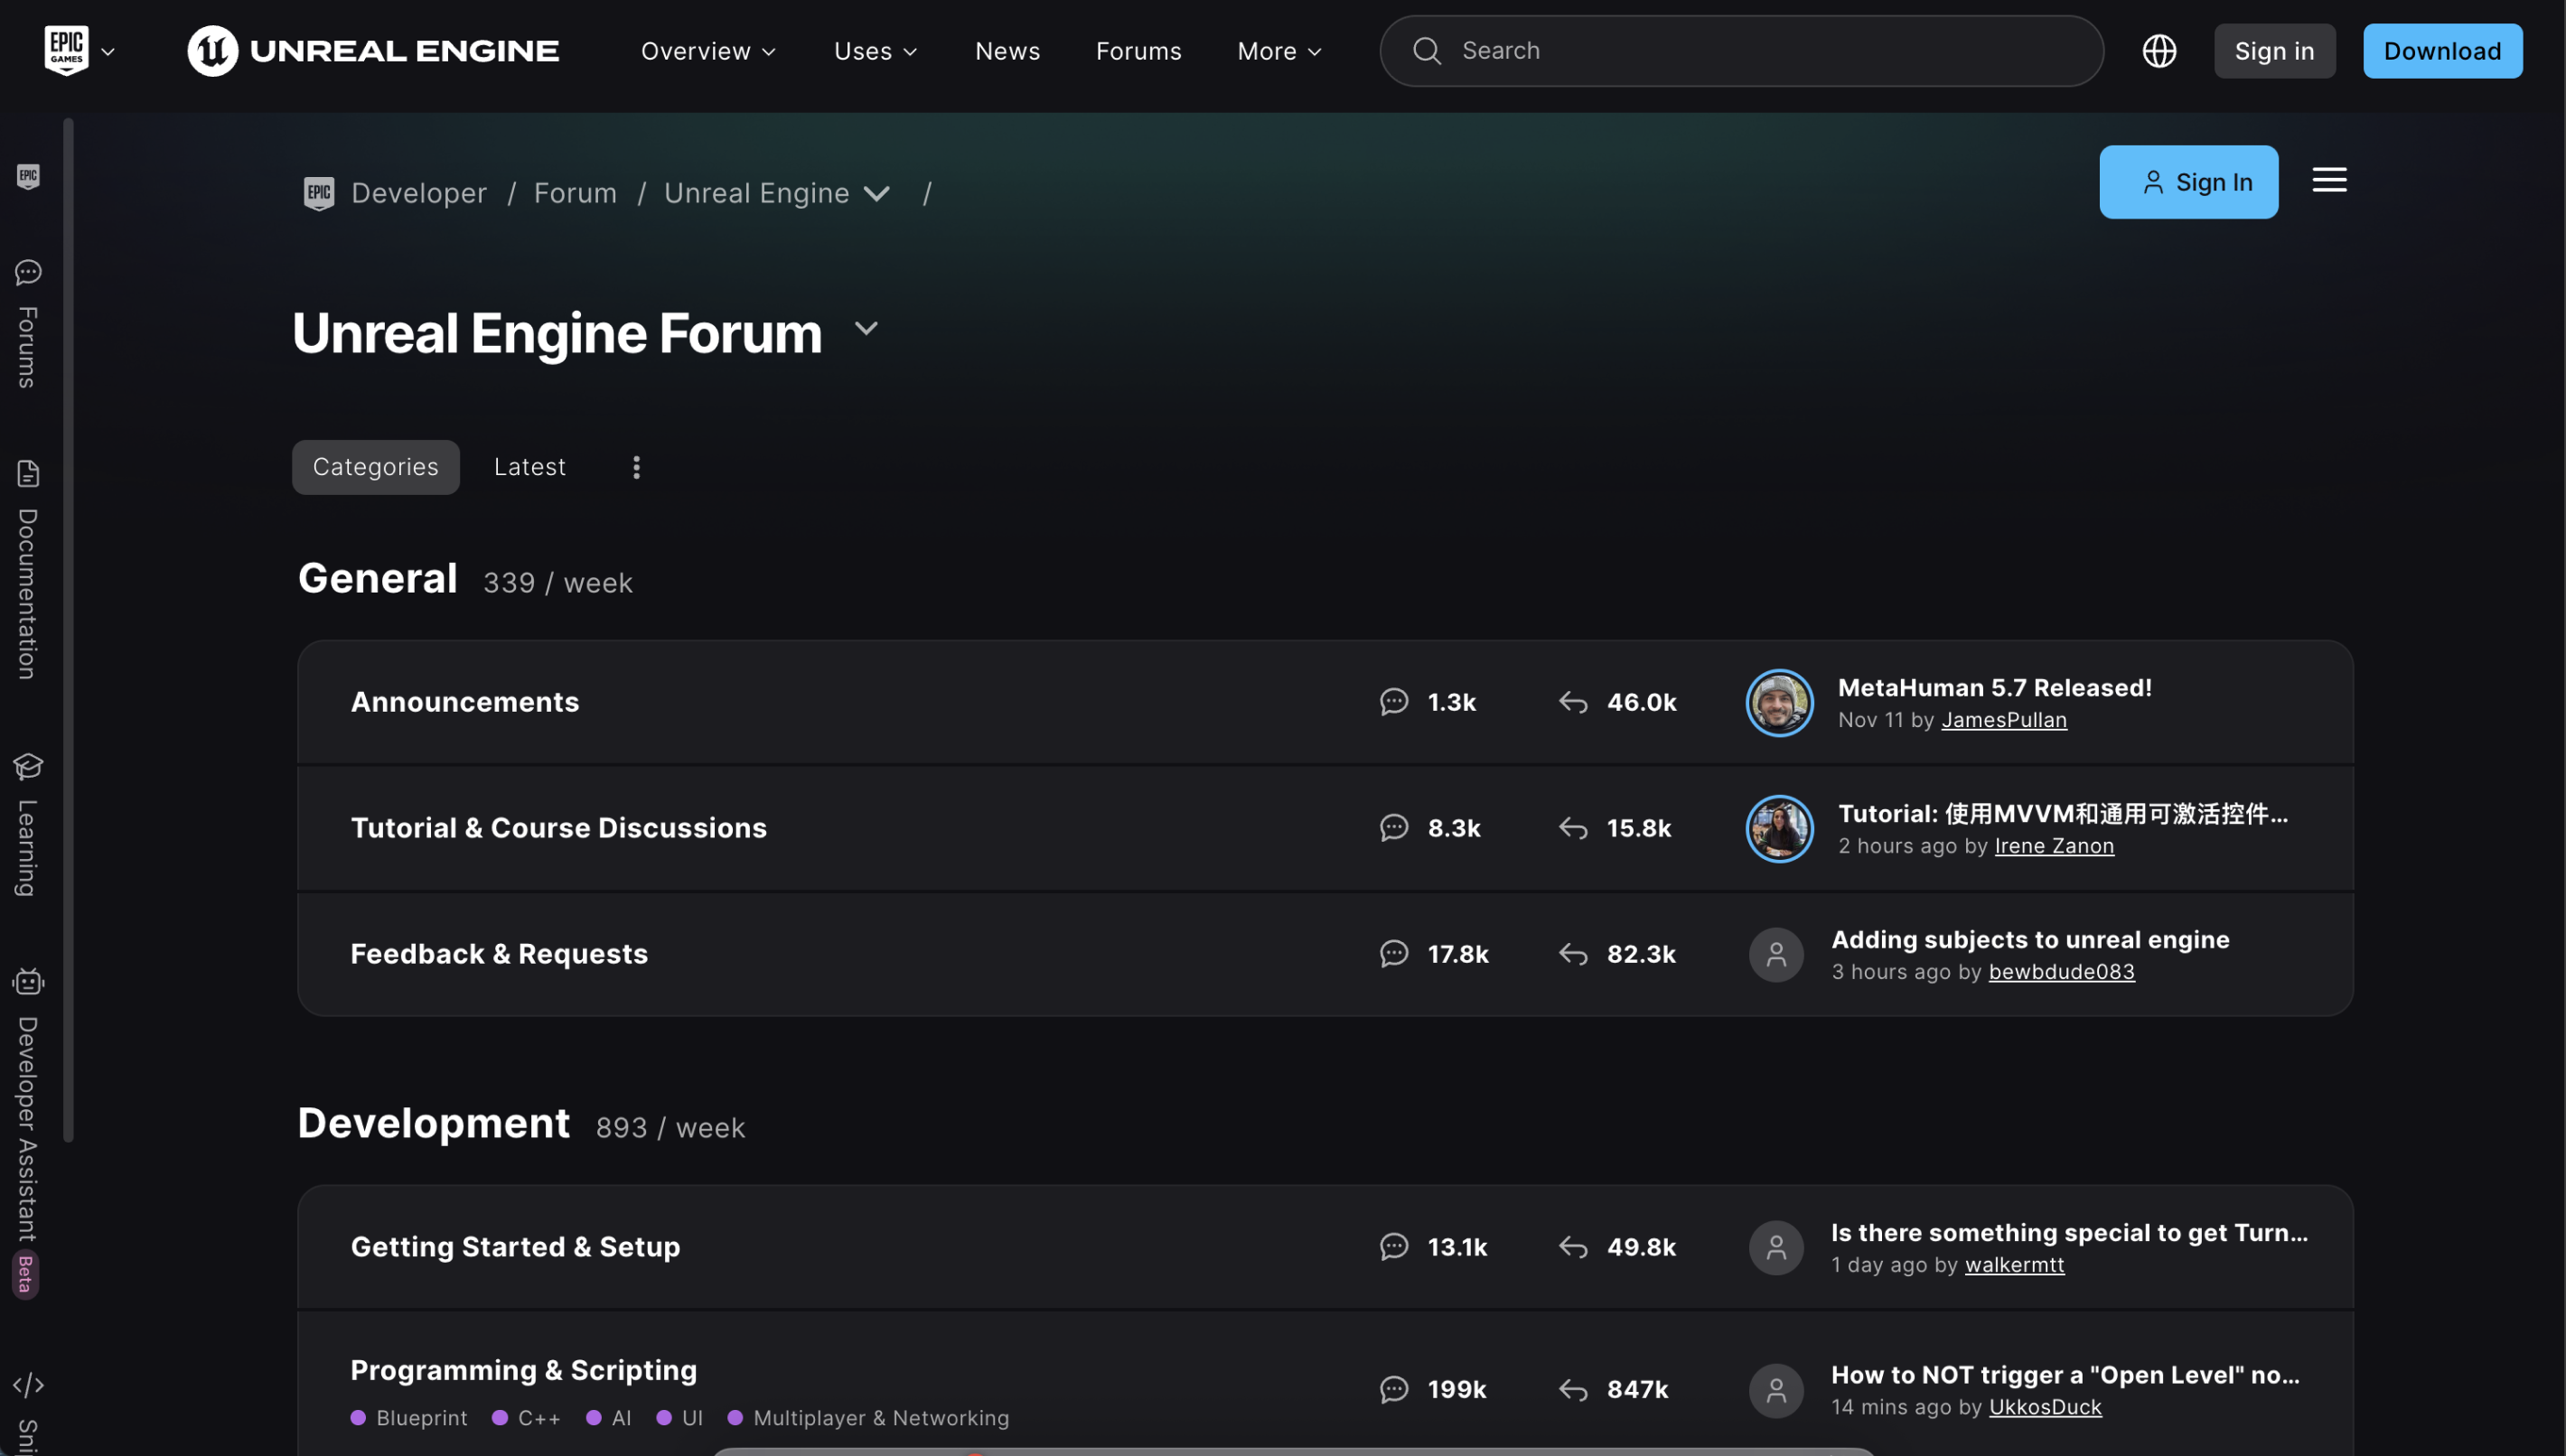Screen dimensions: 2566x1456
Task: Open the hamburger menu near Sign In
Action: click(2328, 180)
